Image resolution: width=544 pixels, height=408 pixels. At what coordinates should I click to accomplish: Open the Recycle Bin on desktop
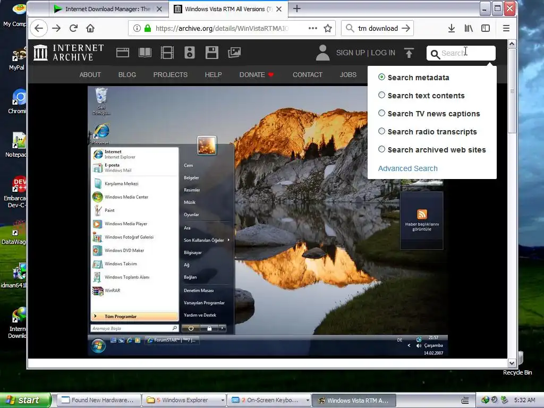pos(520,364)
